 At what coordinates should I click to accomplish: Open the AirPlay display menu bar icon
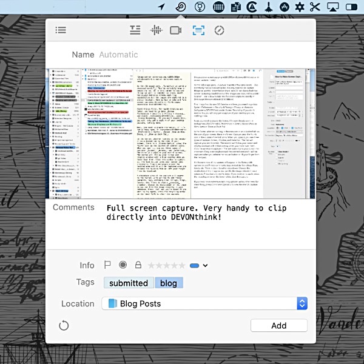click(x=333, y=7)
